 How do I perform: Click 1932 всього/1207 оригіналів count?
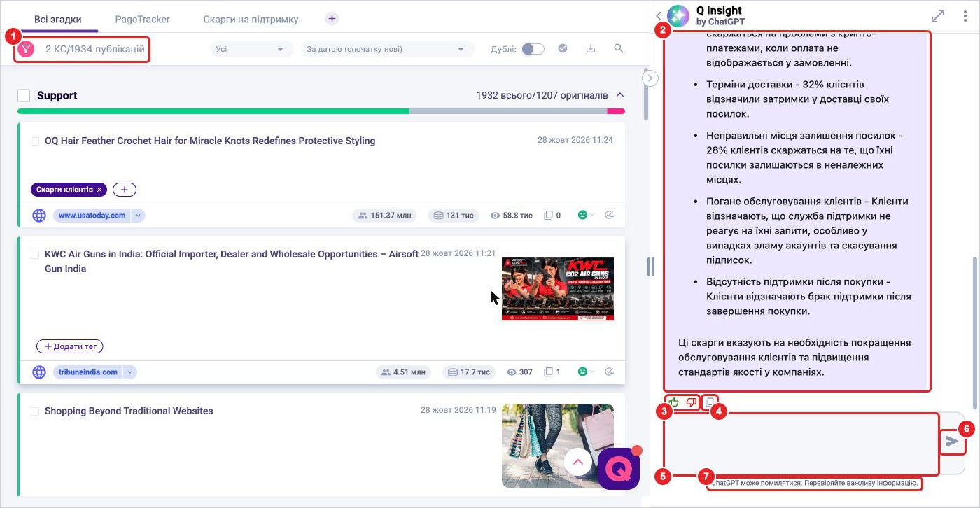pos(542,95)
